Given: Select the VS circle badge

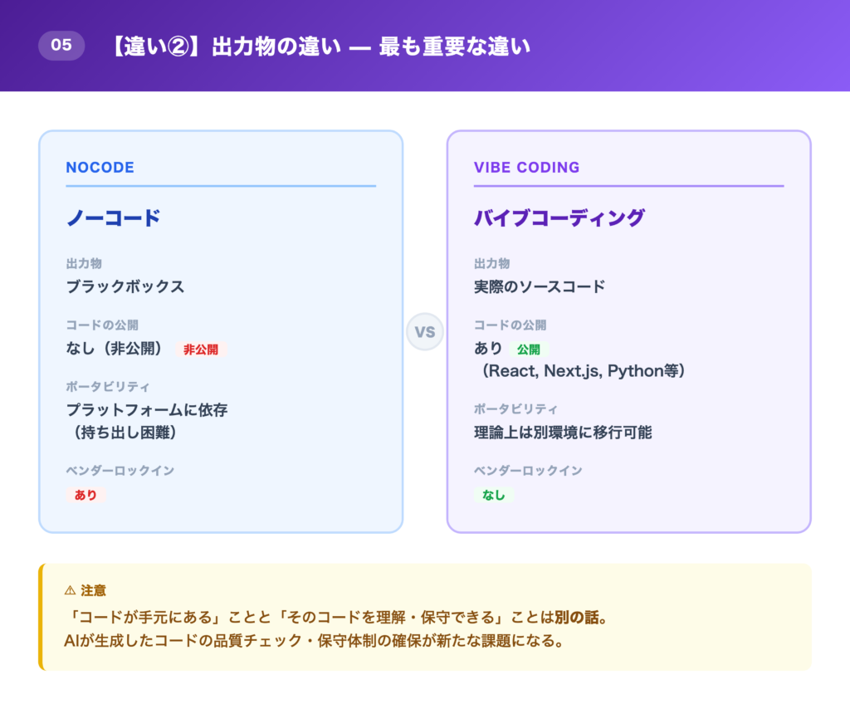Looking at the screenshot, I should pyautogui.click(x=425, y=331).
